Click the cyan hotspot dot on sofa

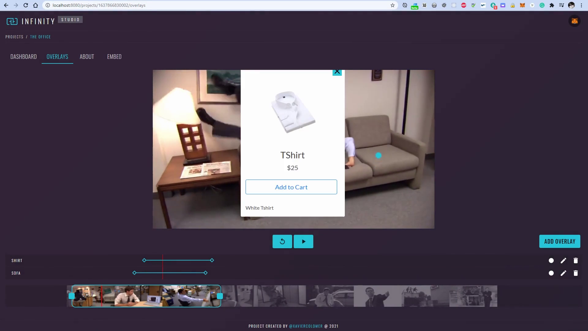(x=378, y=156)
